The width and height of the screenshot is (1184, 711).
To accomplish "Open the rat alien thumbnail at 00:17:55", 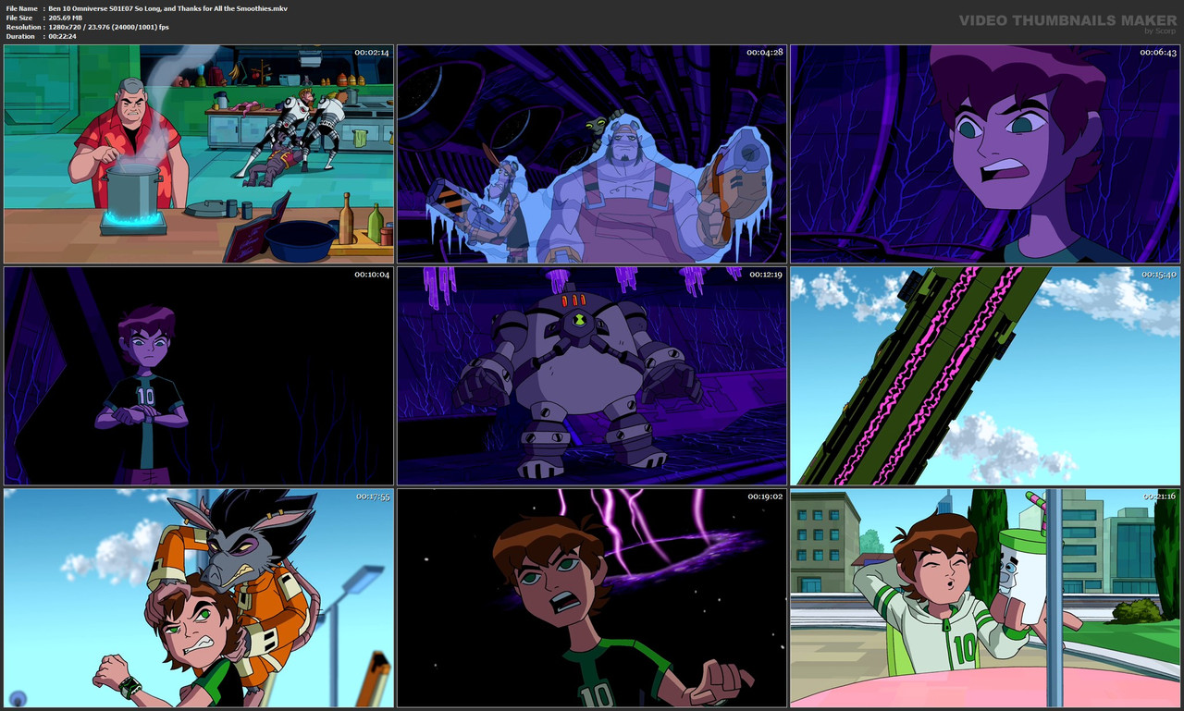I will pos(197,599).
